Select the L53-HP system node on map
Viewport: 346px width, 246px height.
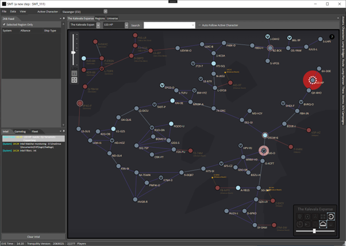[313, 80]
